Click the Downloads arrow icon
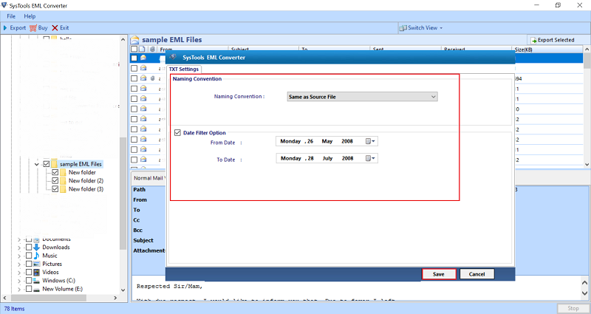This screenshot has height=314, width=591. pyautogui.click(x=36, y=248)
